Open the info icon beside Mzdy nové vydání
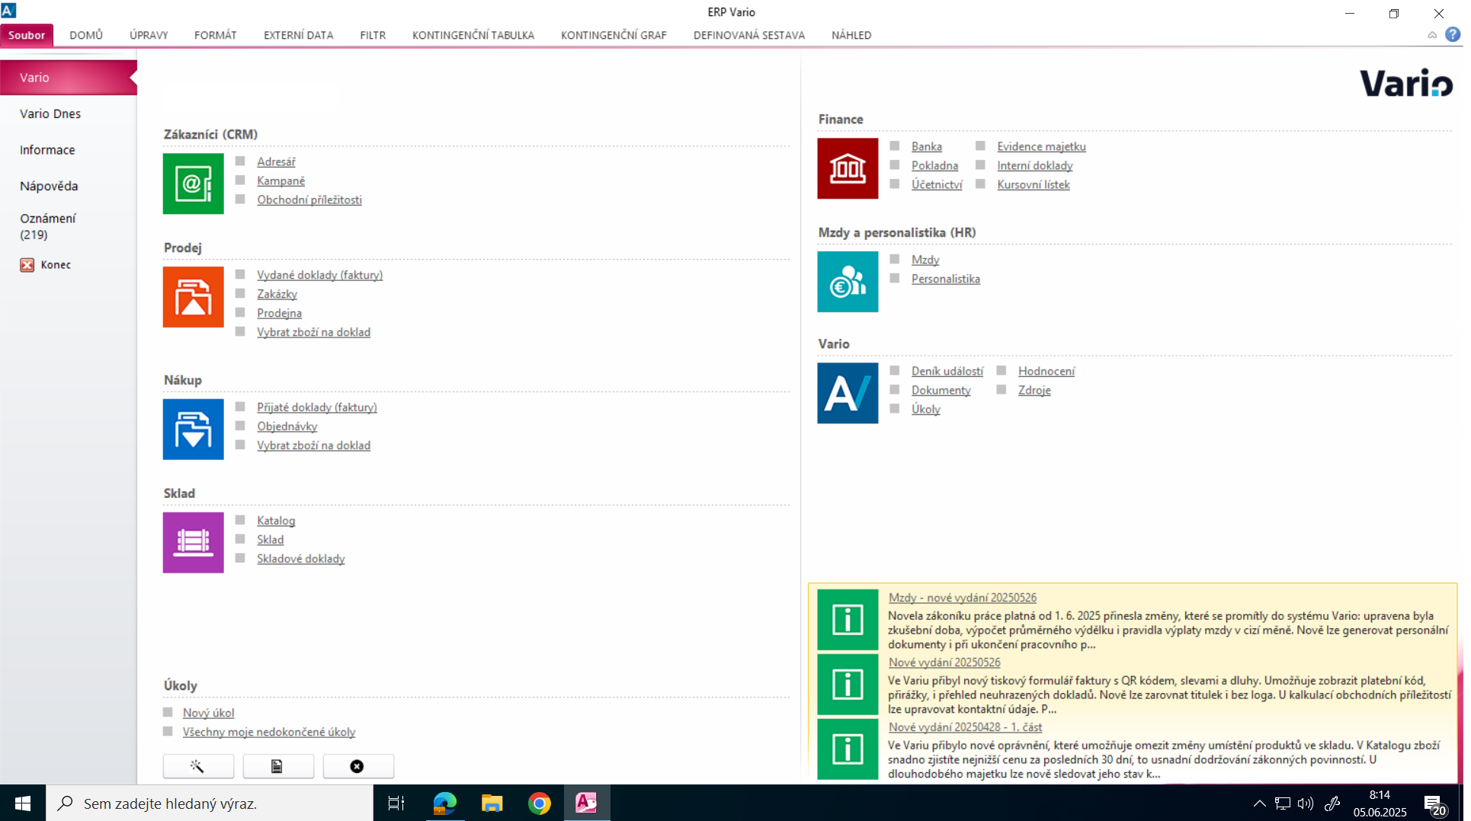This screenshot has height=821, width=1471. pos(848,619)
